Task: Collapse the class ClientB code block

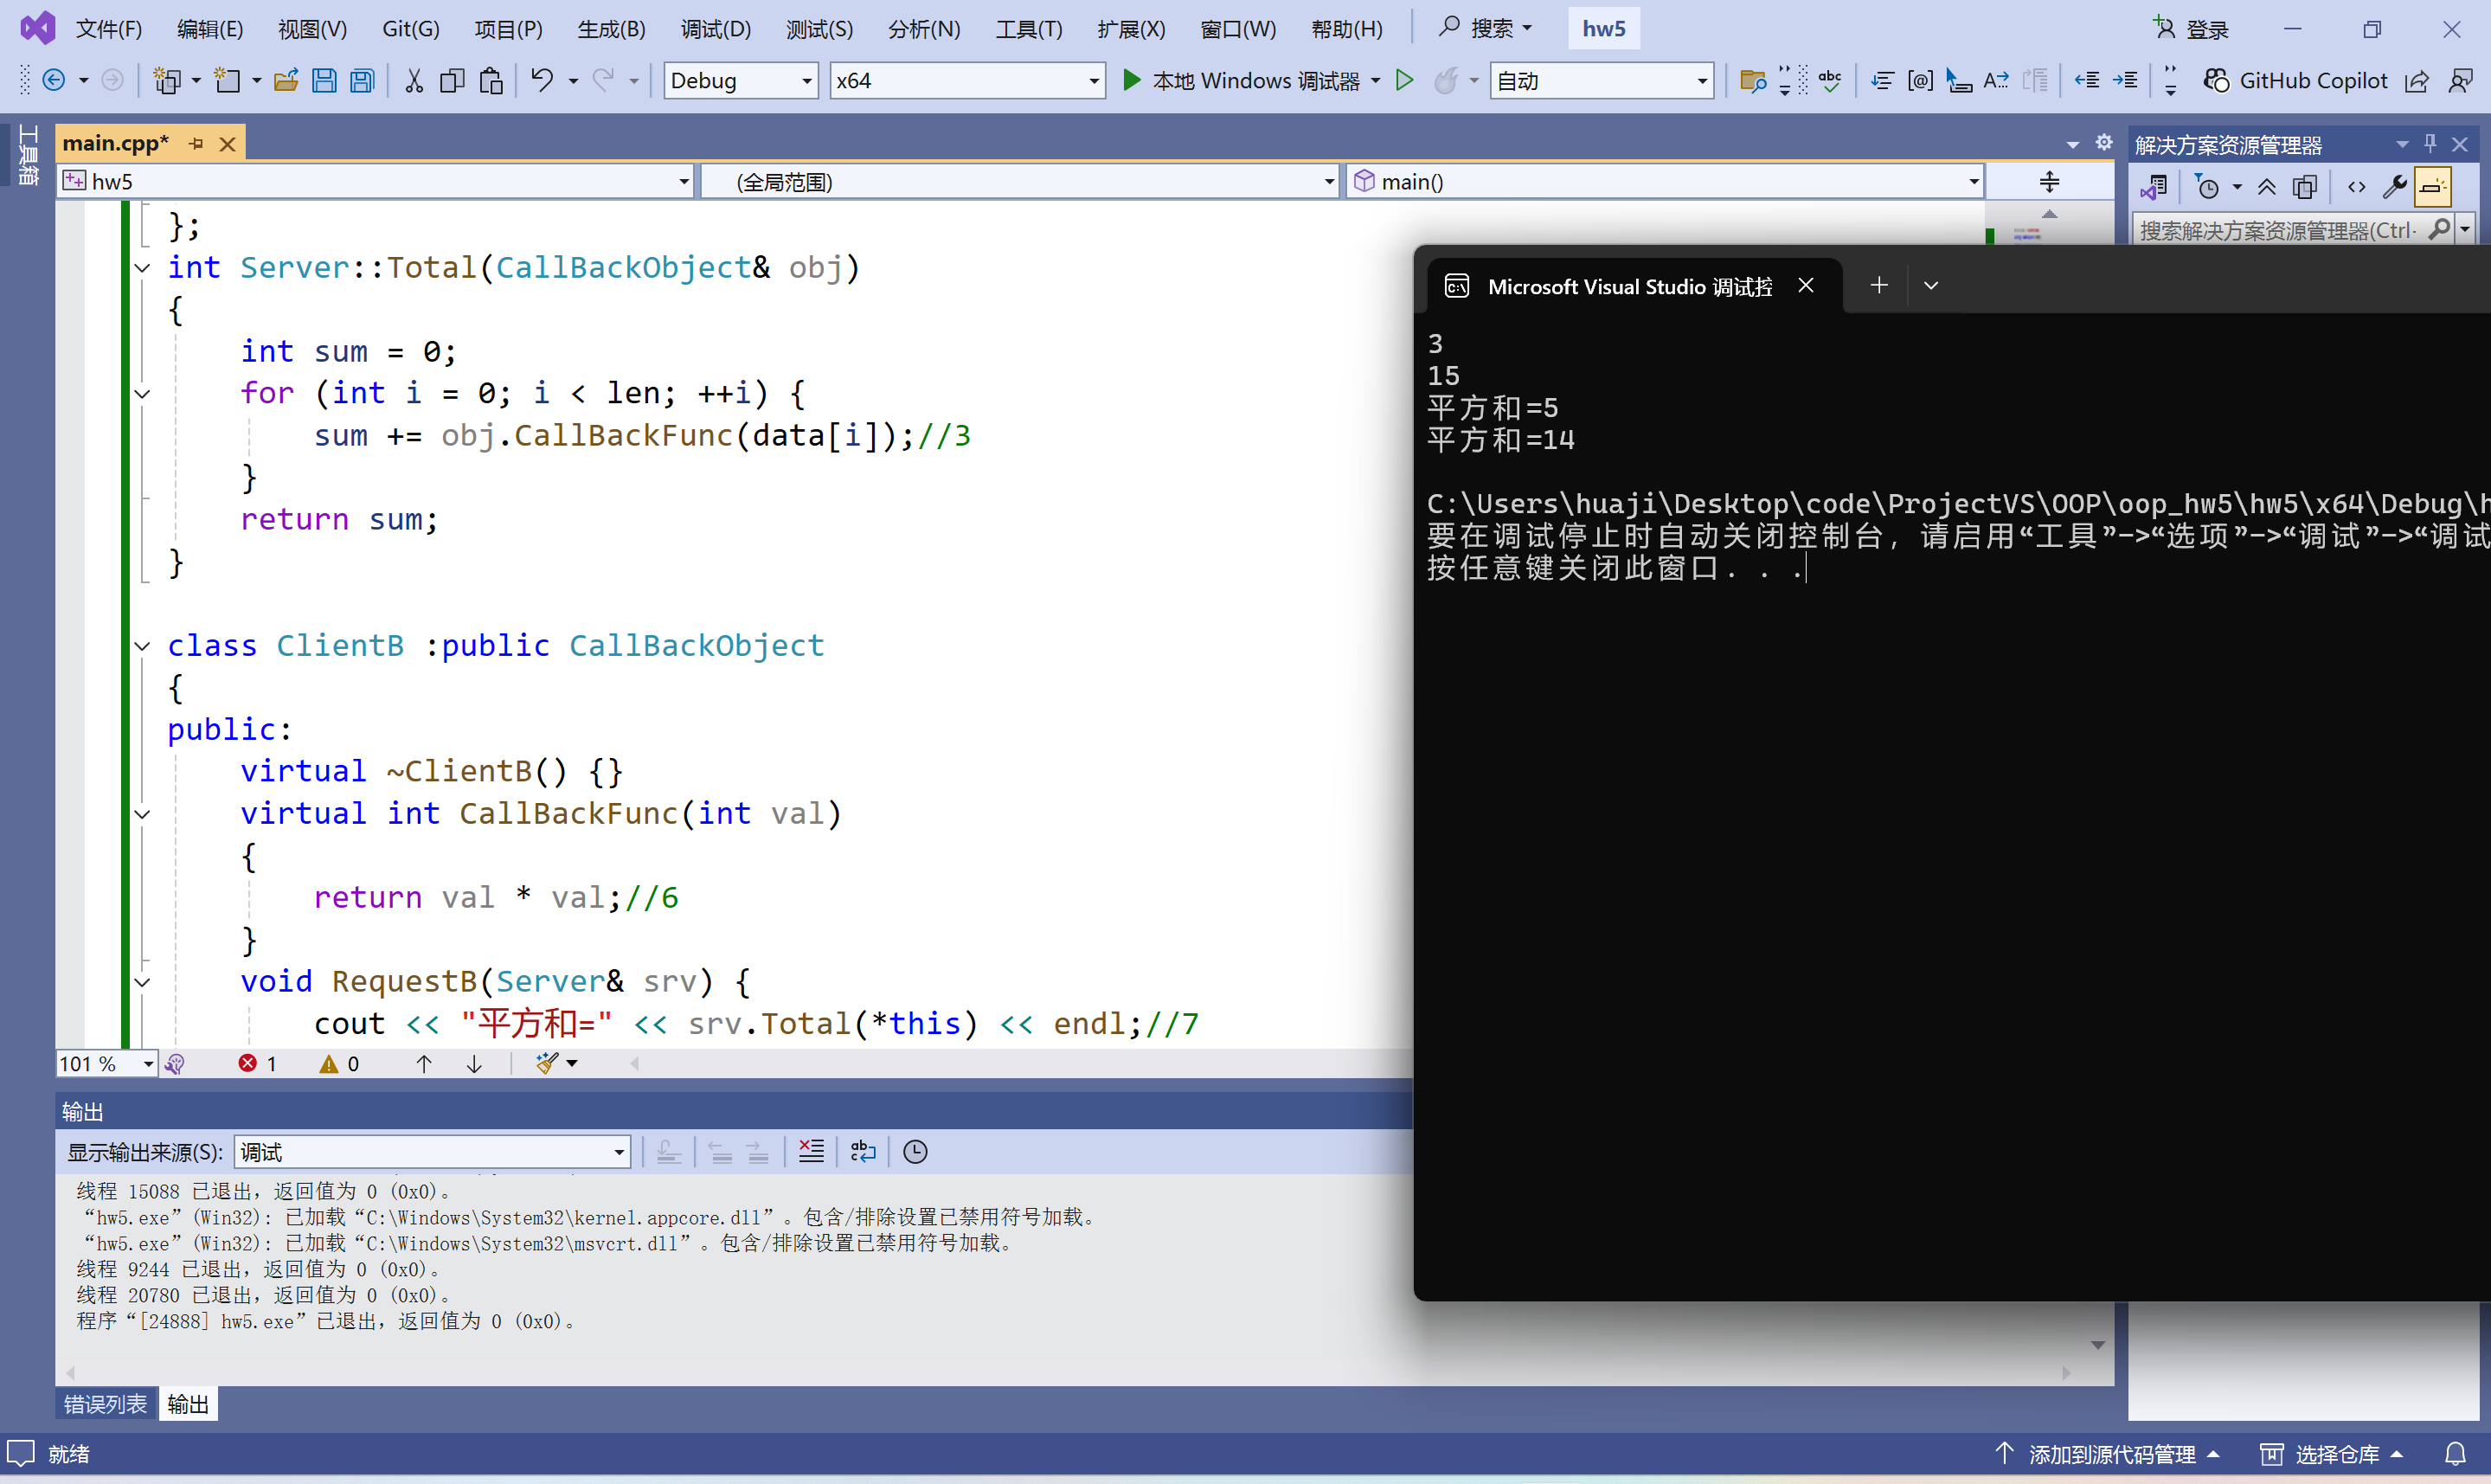Action: point(143,646)
